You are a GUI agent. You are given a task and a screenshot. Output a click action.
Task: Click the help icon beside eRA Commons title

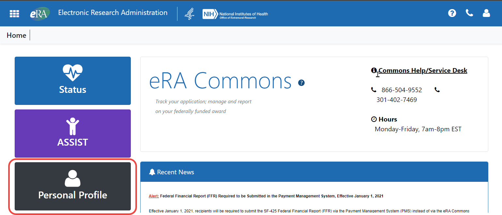[x=301, y=83]
